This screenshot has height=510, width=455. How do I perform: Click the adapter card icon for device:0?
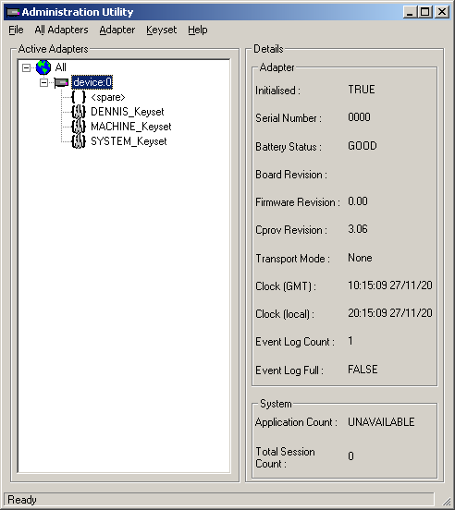point(61,82)
